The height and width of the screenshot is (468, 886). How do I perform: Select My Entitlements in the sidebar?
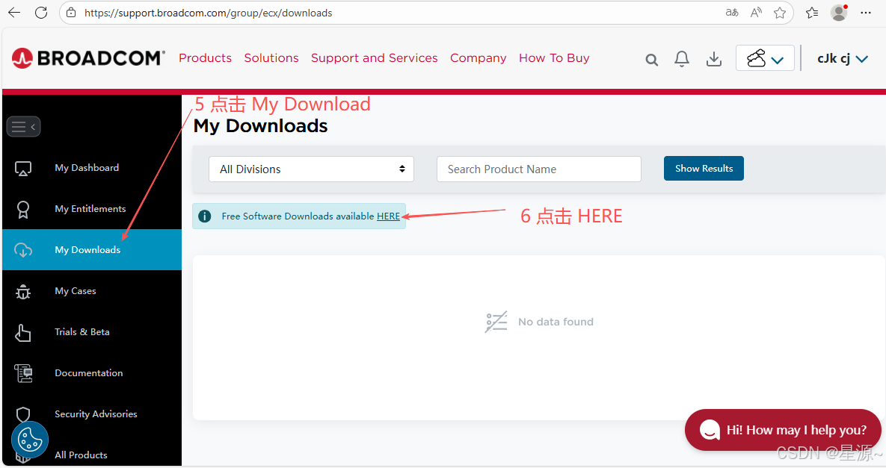[91, 209]
